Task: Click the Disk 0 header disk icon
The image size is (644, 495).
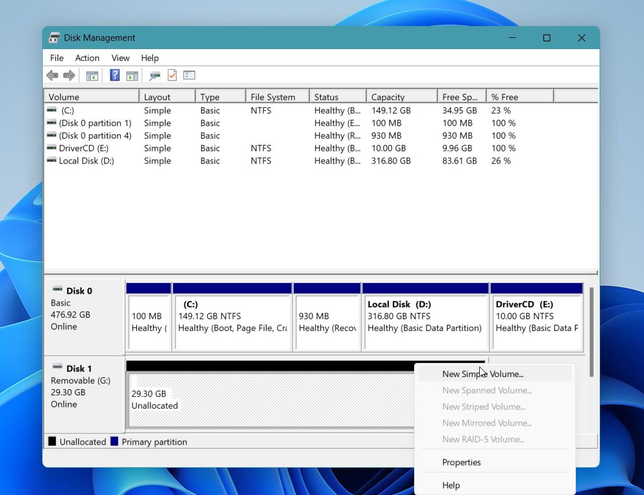Action: pyautogui.click(x=57, y=290)
